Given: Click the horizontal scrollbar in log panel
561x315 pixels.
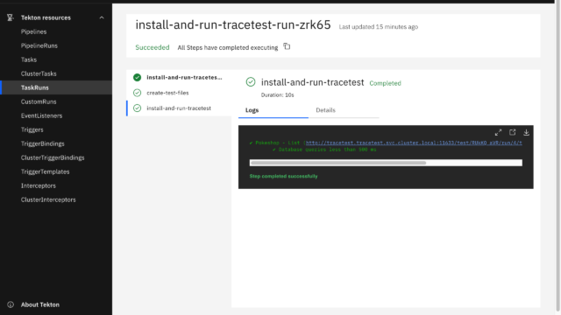Looking at the screenshot, I should [x=338, y=163].
